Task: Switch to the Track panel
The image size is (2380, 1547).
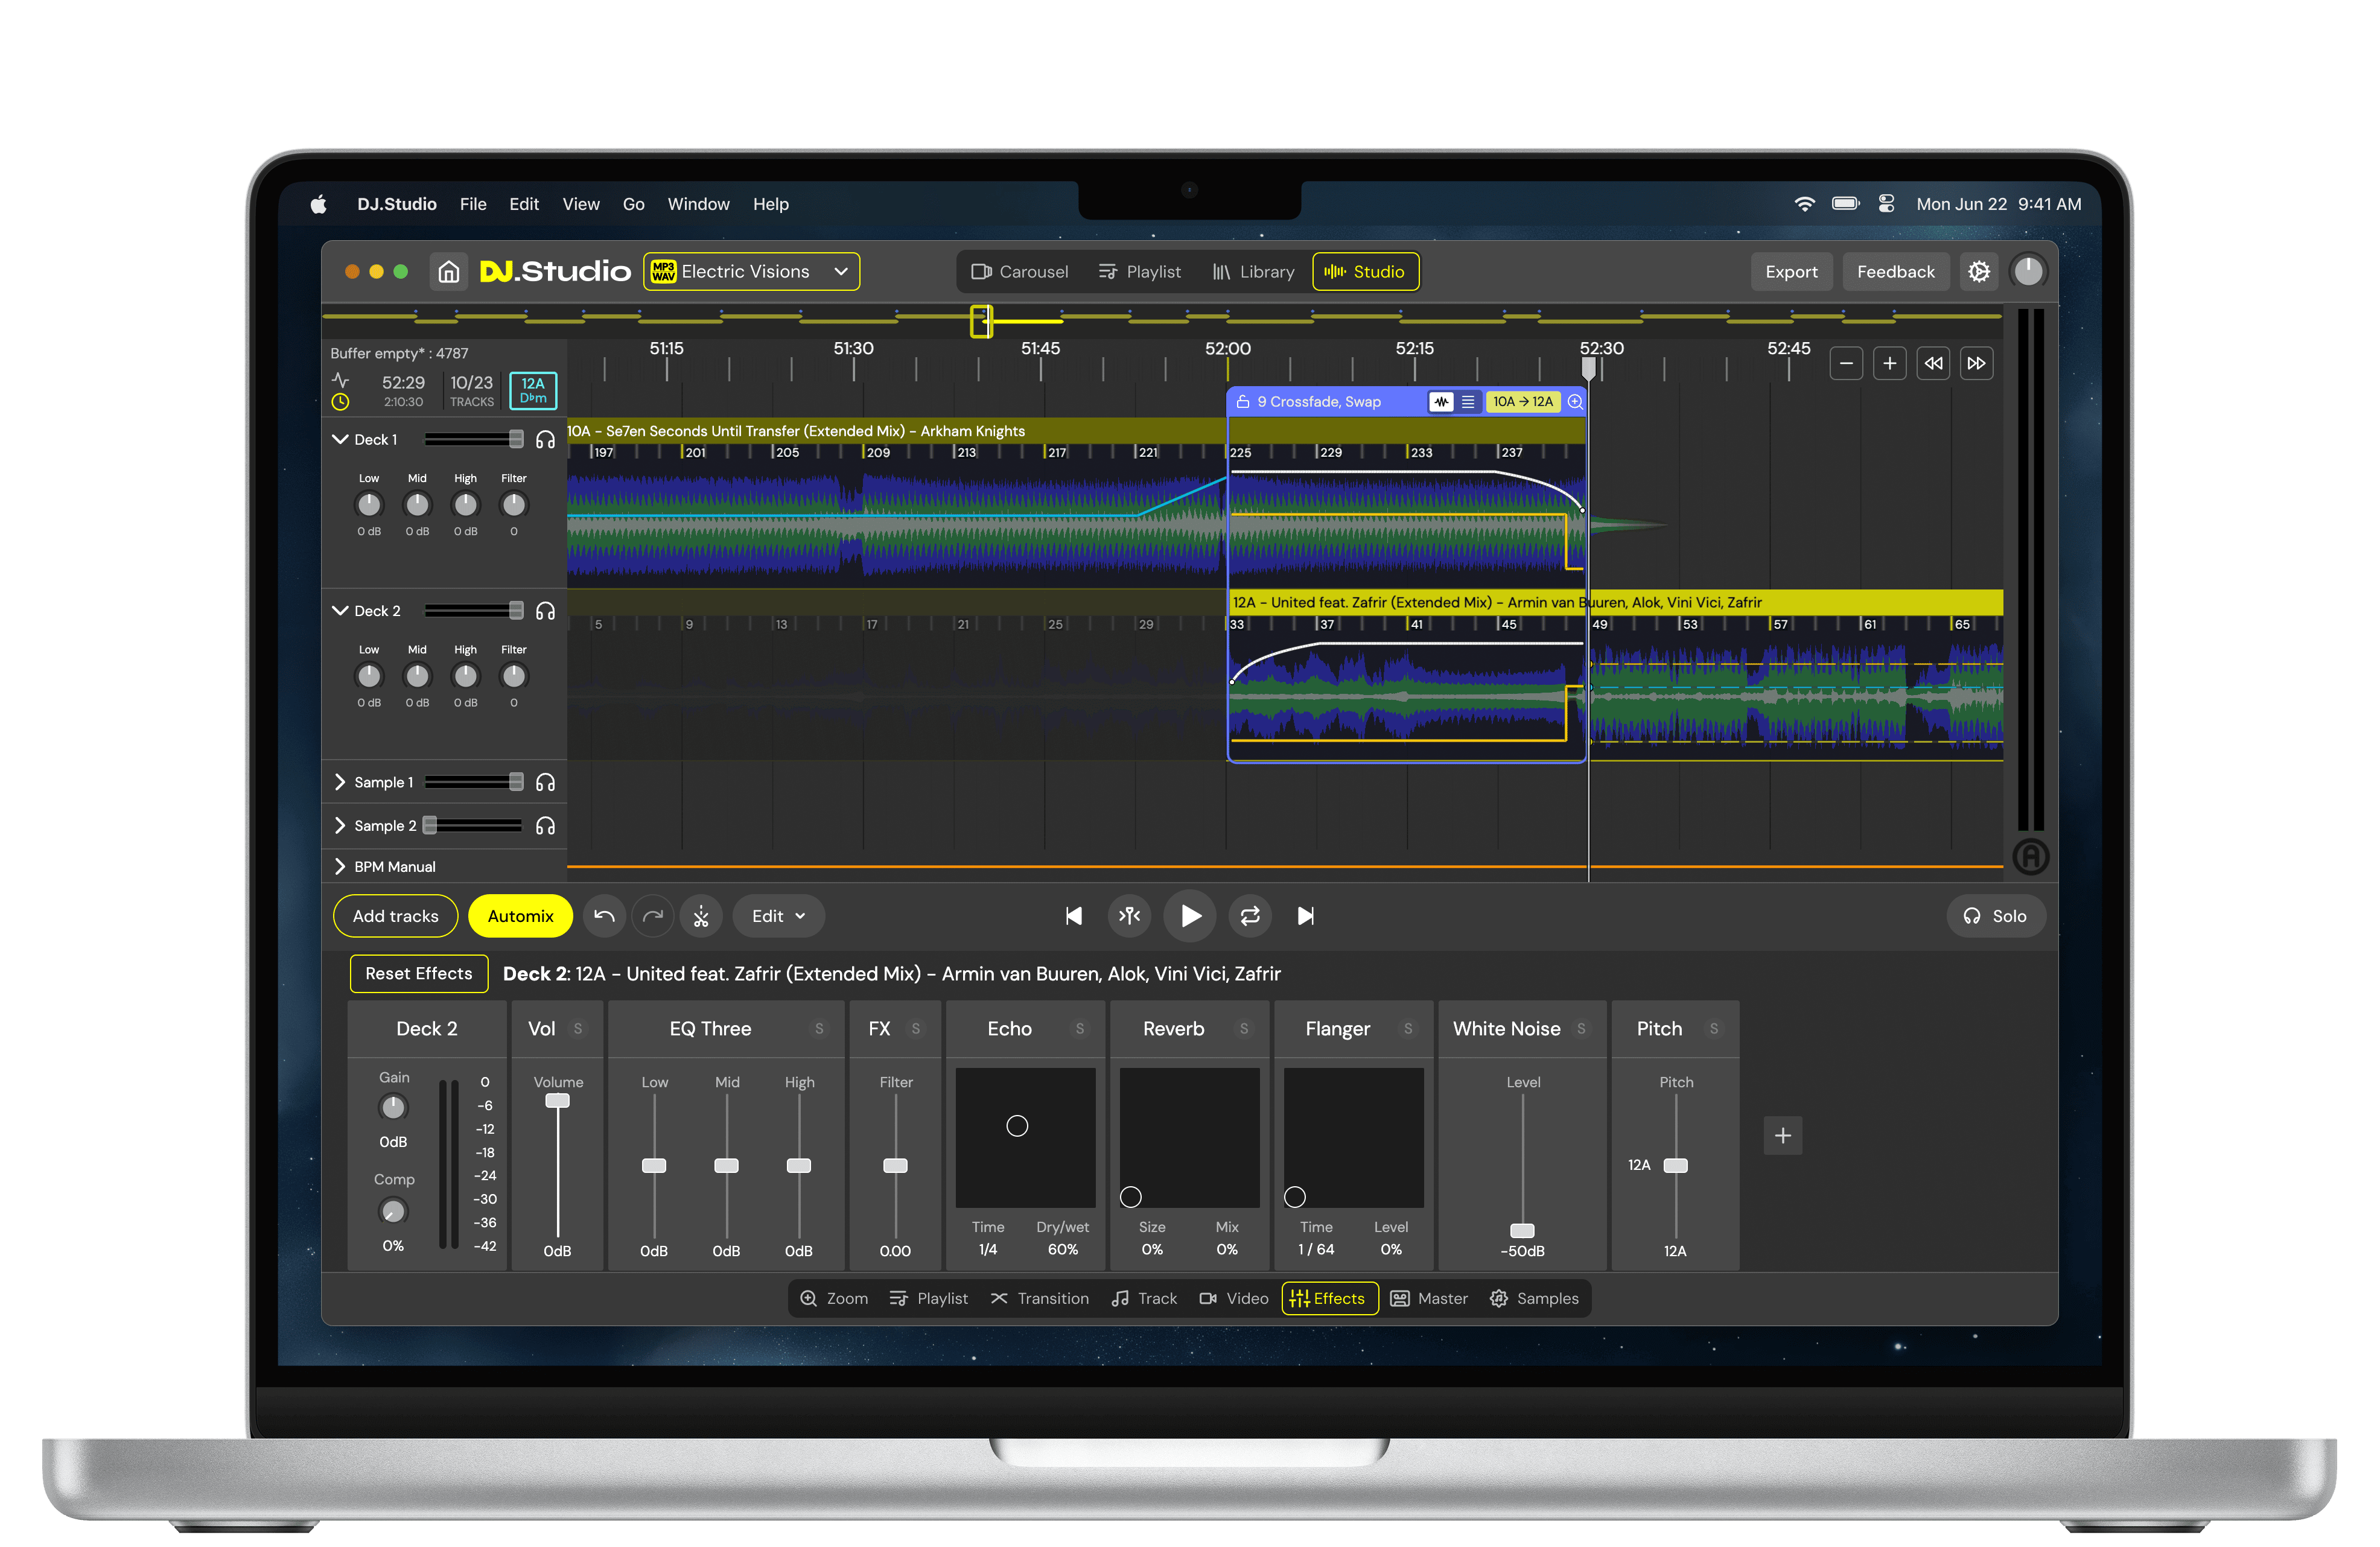Action: [x=1144, y=1298]
